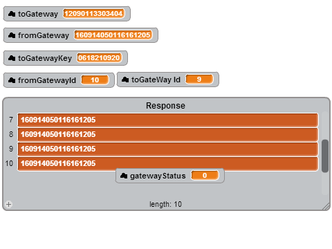Click the cloud icon beside gatewayStatus
Image resolution: width=332 pixels, height=249 pixels.
pos(124,176)
